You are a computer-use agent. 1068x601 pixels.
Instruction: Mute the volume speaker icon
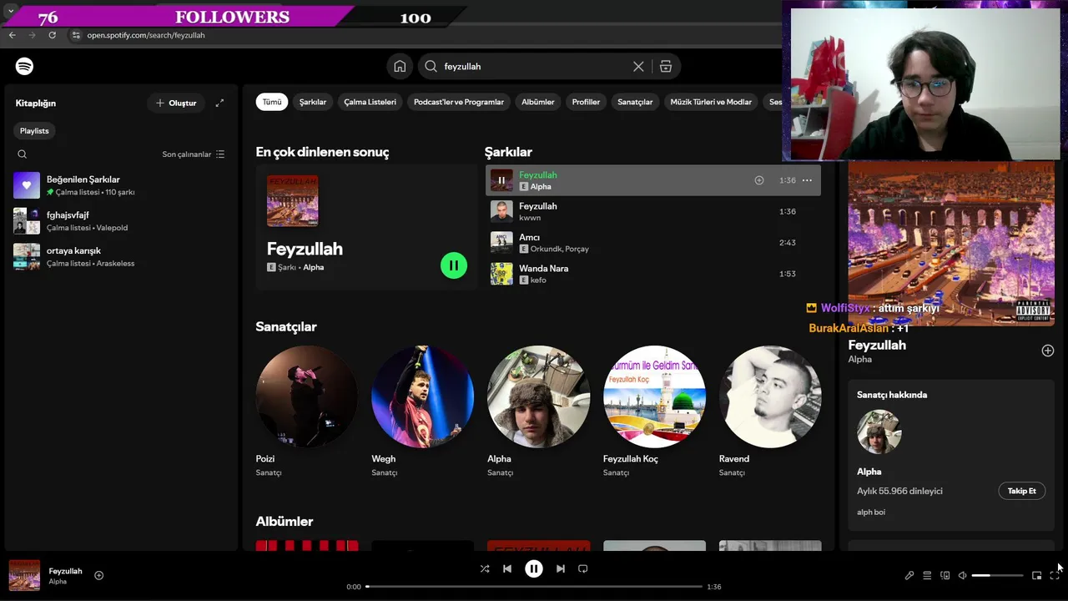[962, 575]
